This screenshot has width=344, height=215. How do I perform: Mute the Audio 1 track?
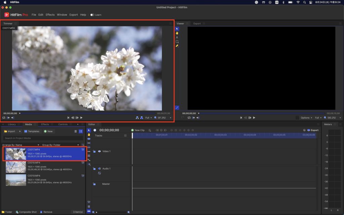click(99, 169)
